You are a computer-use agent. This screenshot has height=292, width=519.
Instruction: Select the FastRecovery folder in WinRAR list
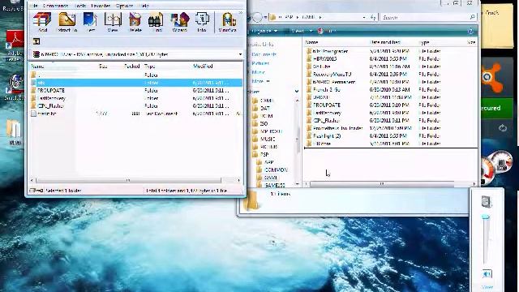(x=51, y=98)
